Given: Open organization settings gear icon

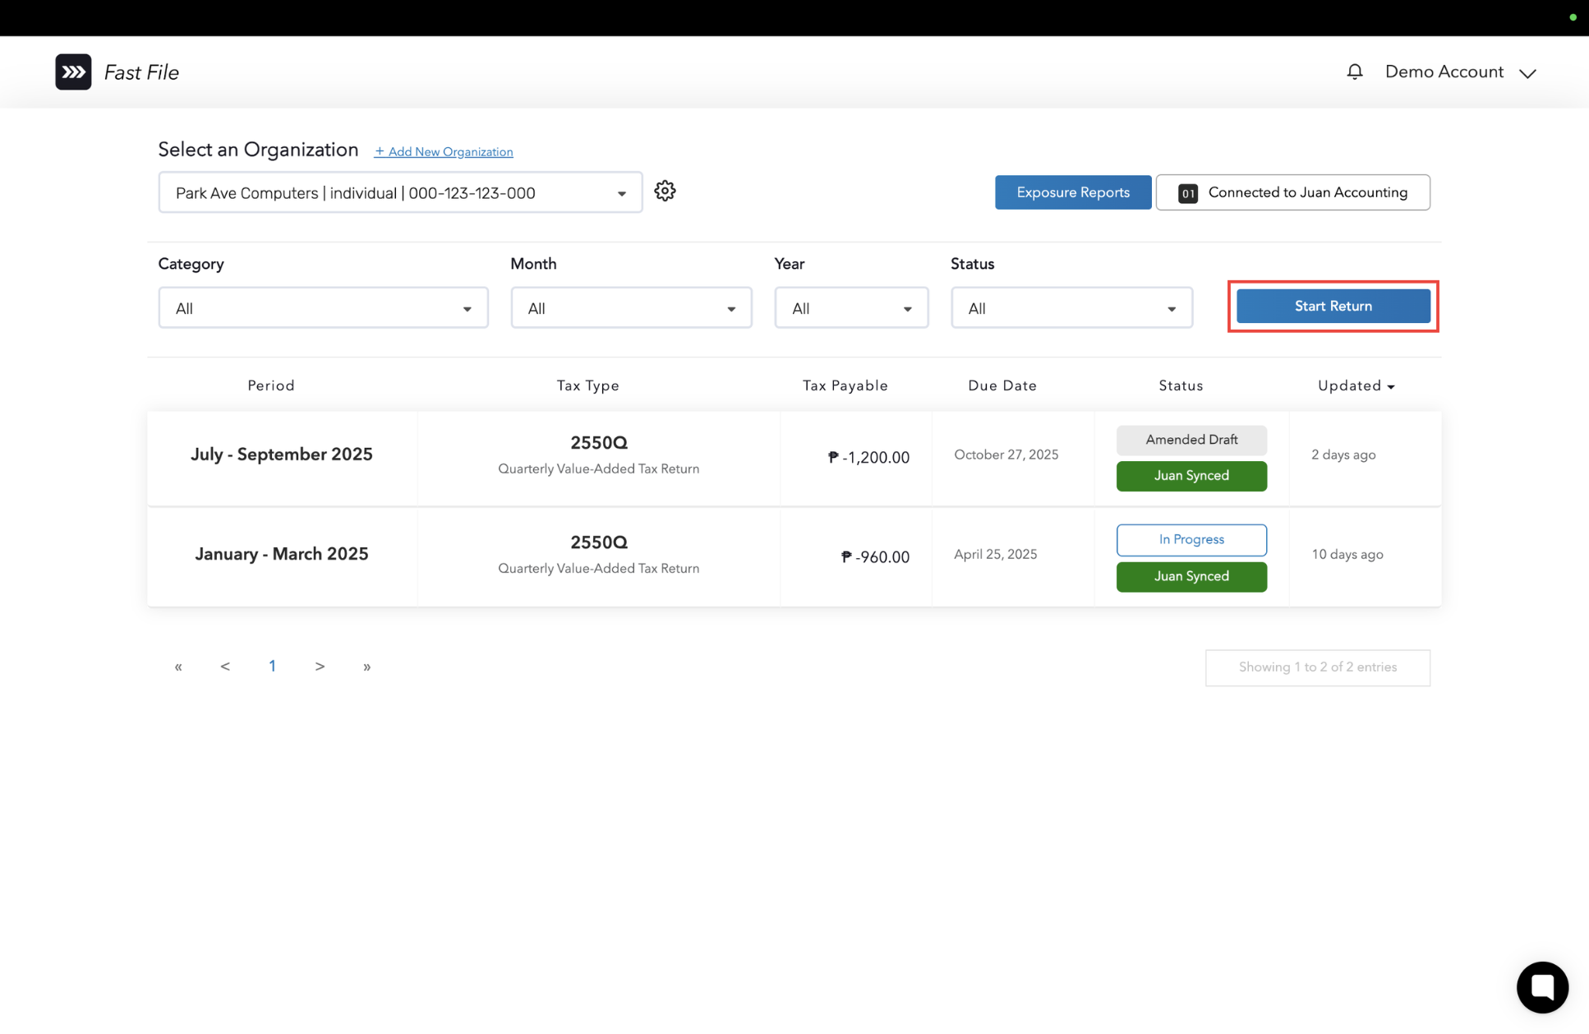Looking at the screenshot, I should pos(665,192).
